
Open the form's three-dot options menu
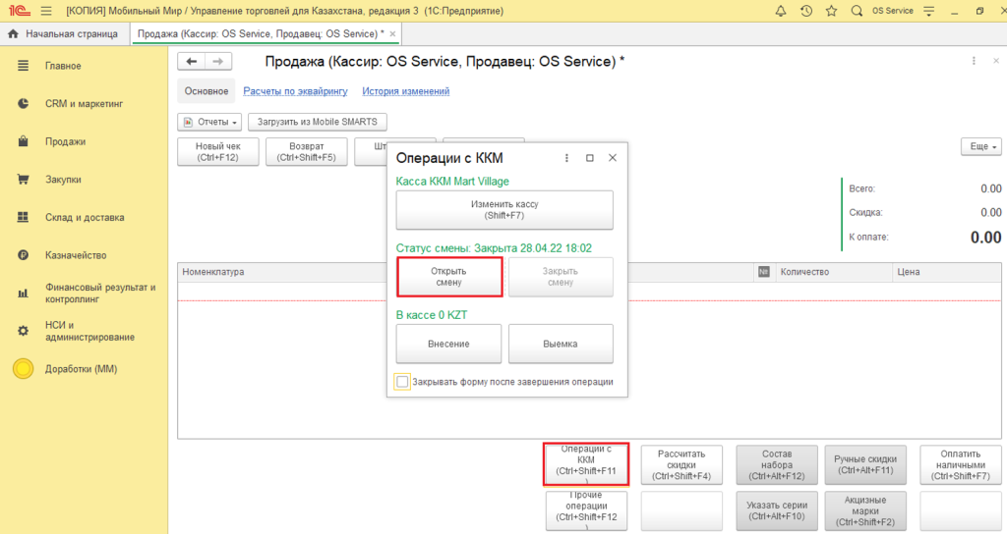click(974, 61)
